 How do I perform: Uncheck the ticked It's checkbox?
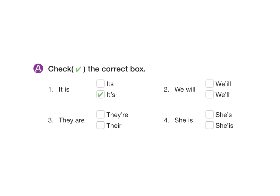click(100, 94)
